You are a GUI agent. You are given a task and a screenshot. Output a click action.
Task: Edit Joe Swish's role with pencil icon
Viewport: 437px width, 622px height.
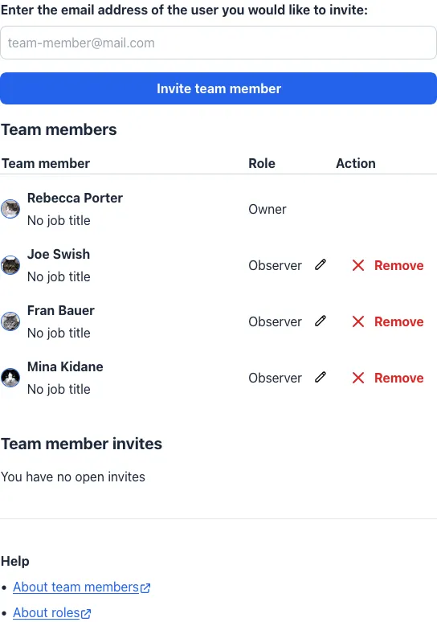coord(321,265)
